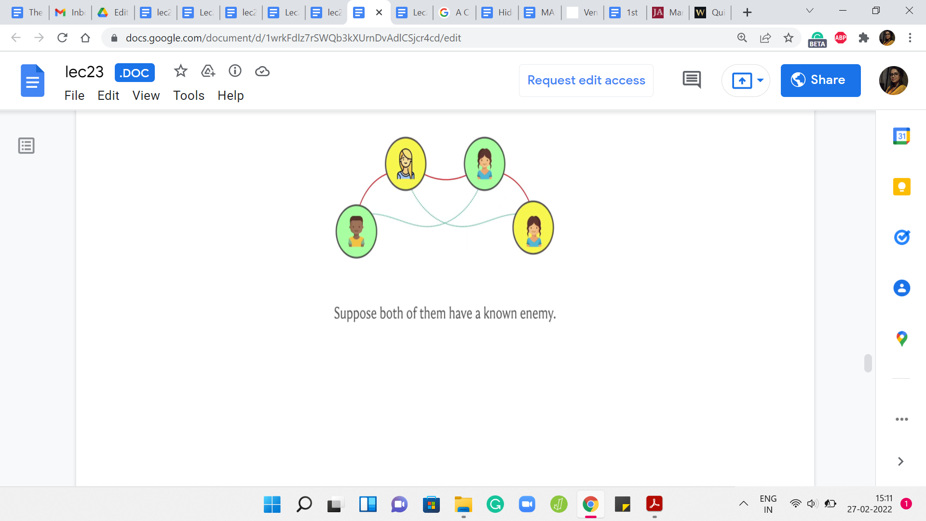Click Request edit access button

coord(586,80)
